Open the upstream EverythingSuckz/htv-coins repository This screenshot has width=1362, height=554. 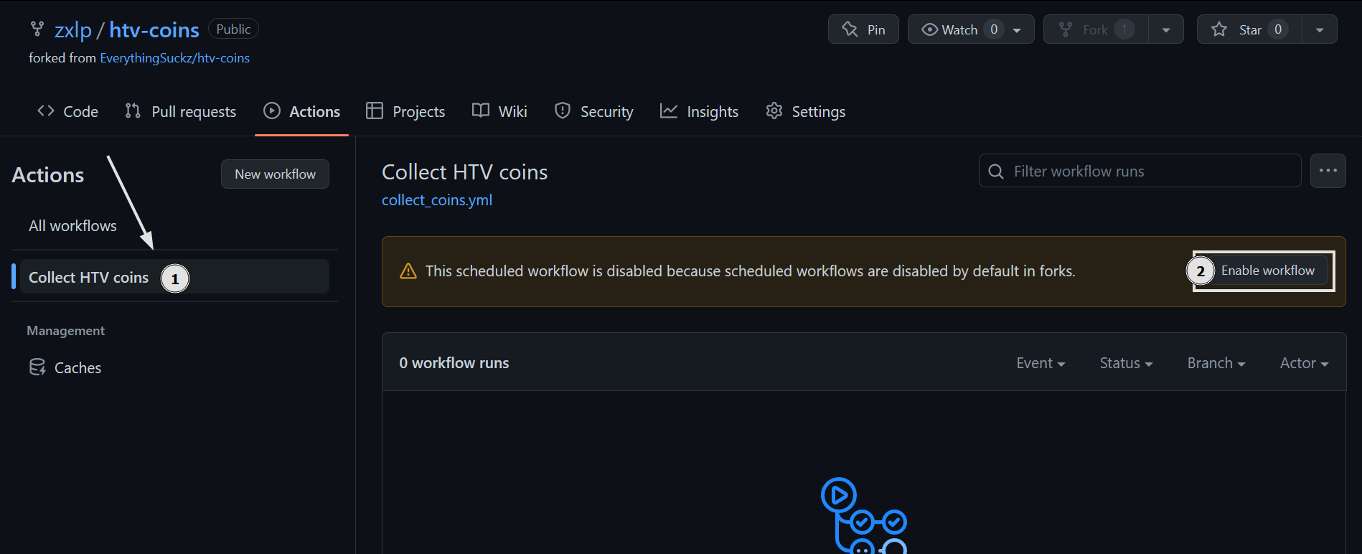174,58
